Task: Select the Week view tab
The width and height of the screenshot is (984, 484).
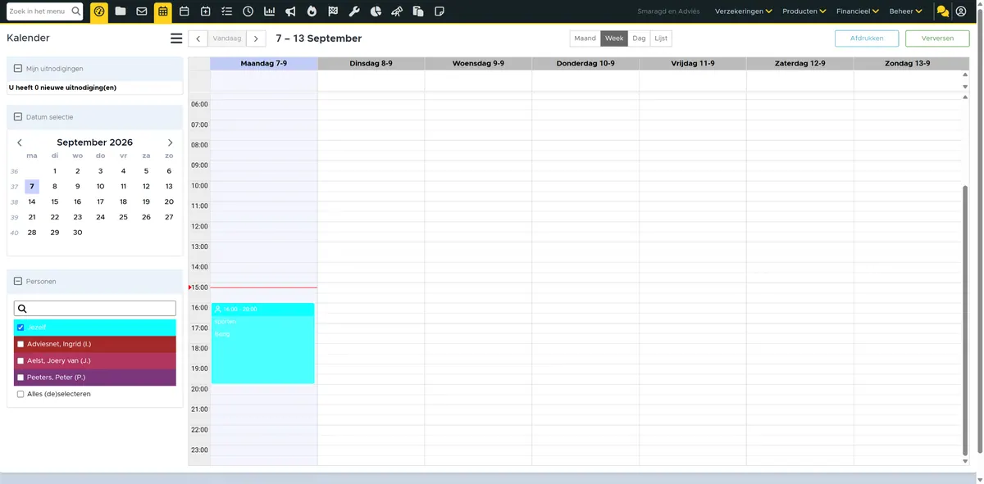Action: pos(614,38)
